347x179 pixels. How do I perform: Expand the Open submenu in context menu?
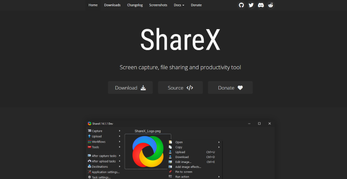coord(219,142)
